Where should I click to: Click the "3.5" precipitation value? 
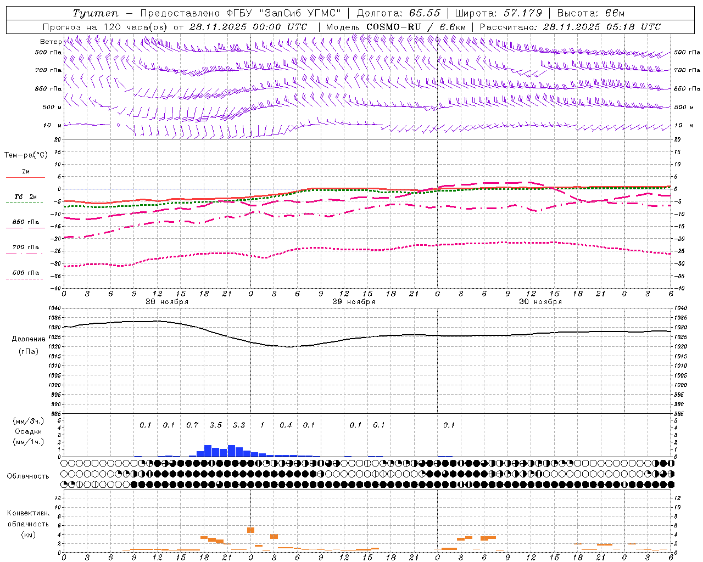click(x=215, y=425)
